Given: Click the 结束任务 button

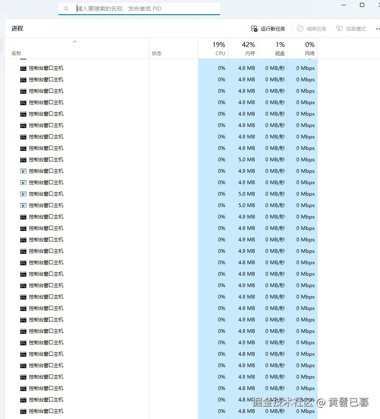Looking at the screenshot, I should coord(312,29).
